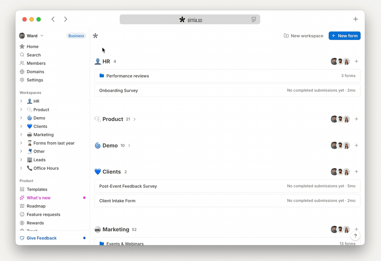Click the asterisk logo above HR section

tap(95, 36)
